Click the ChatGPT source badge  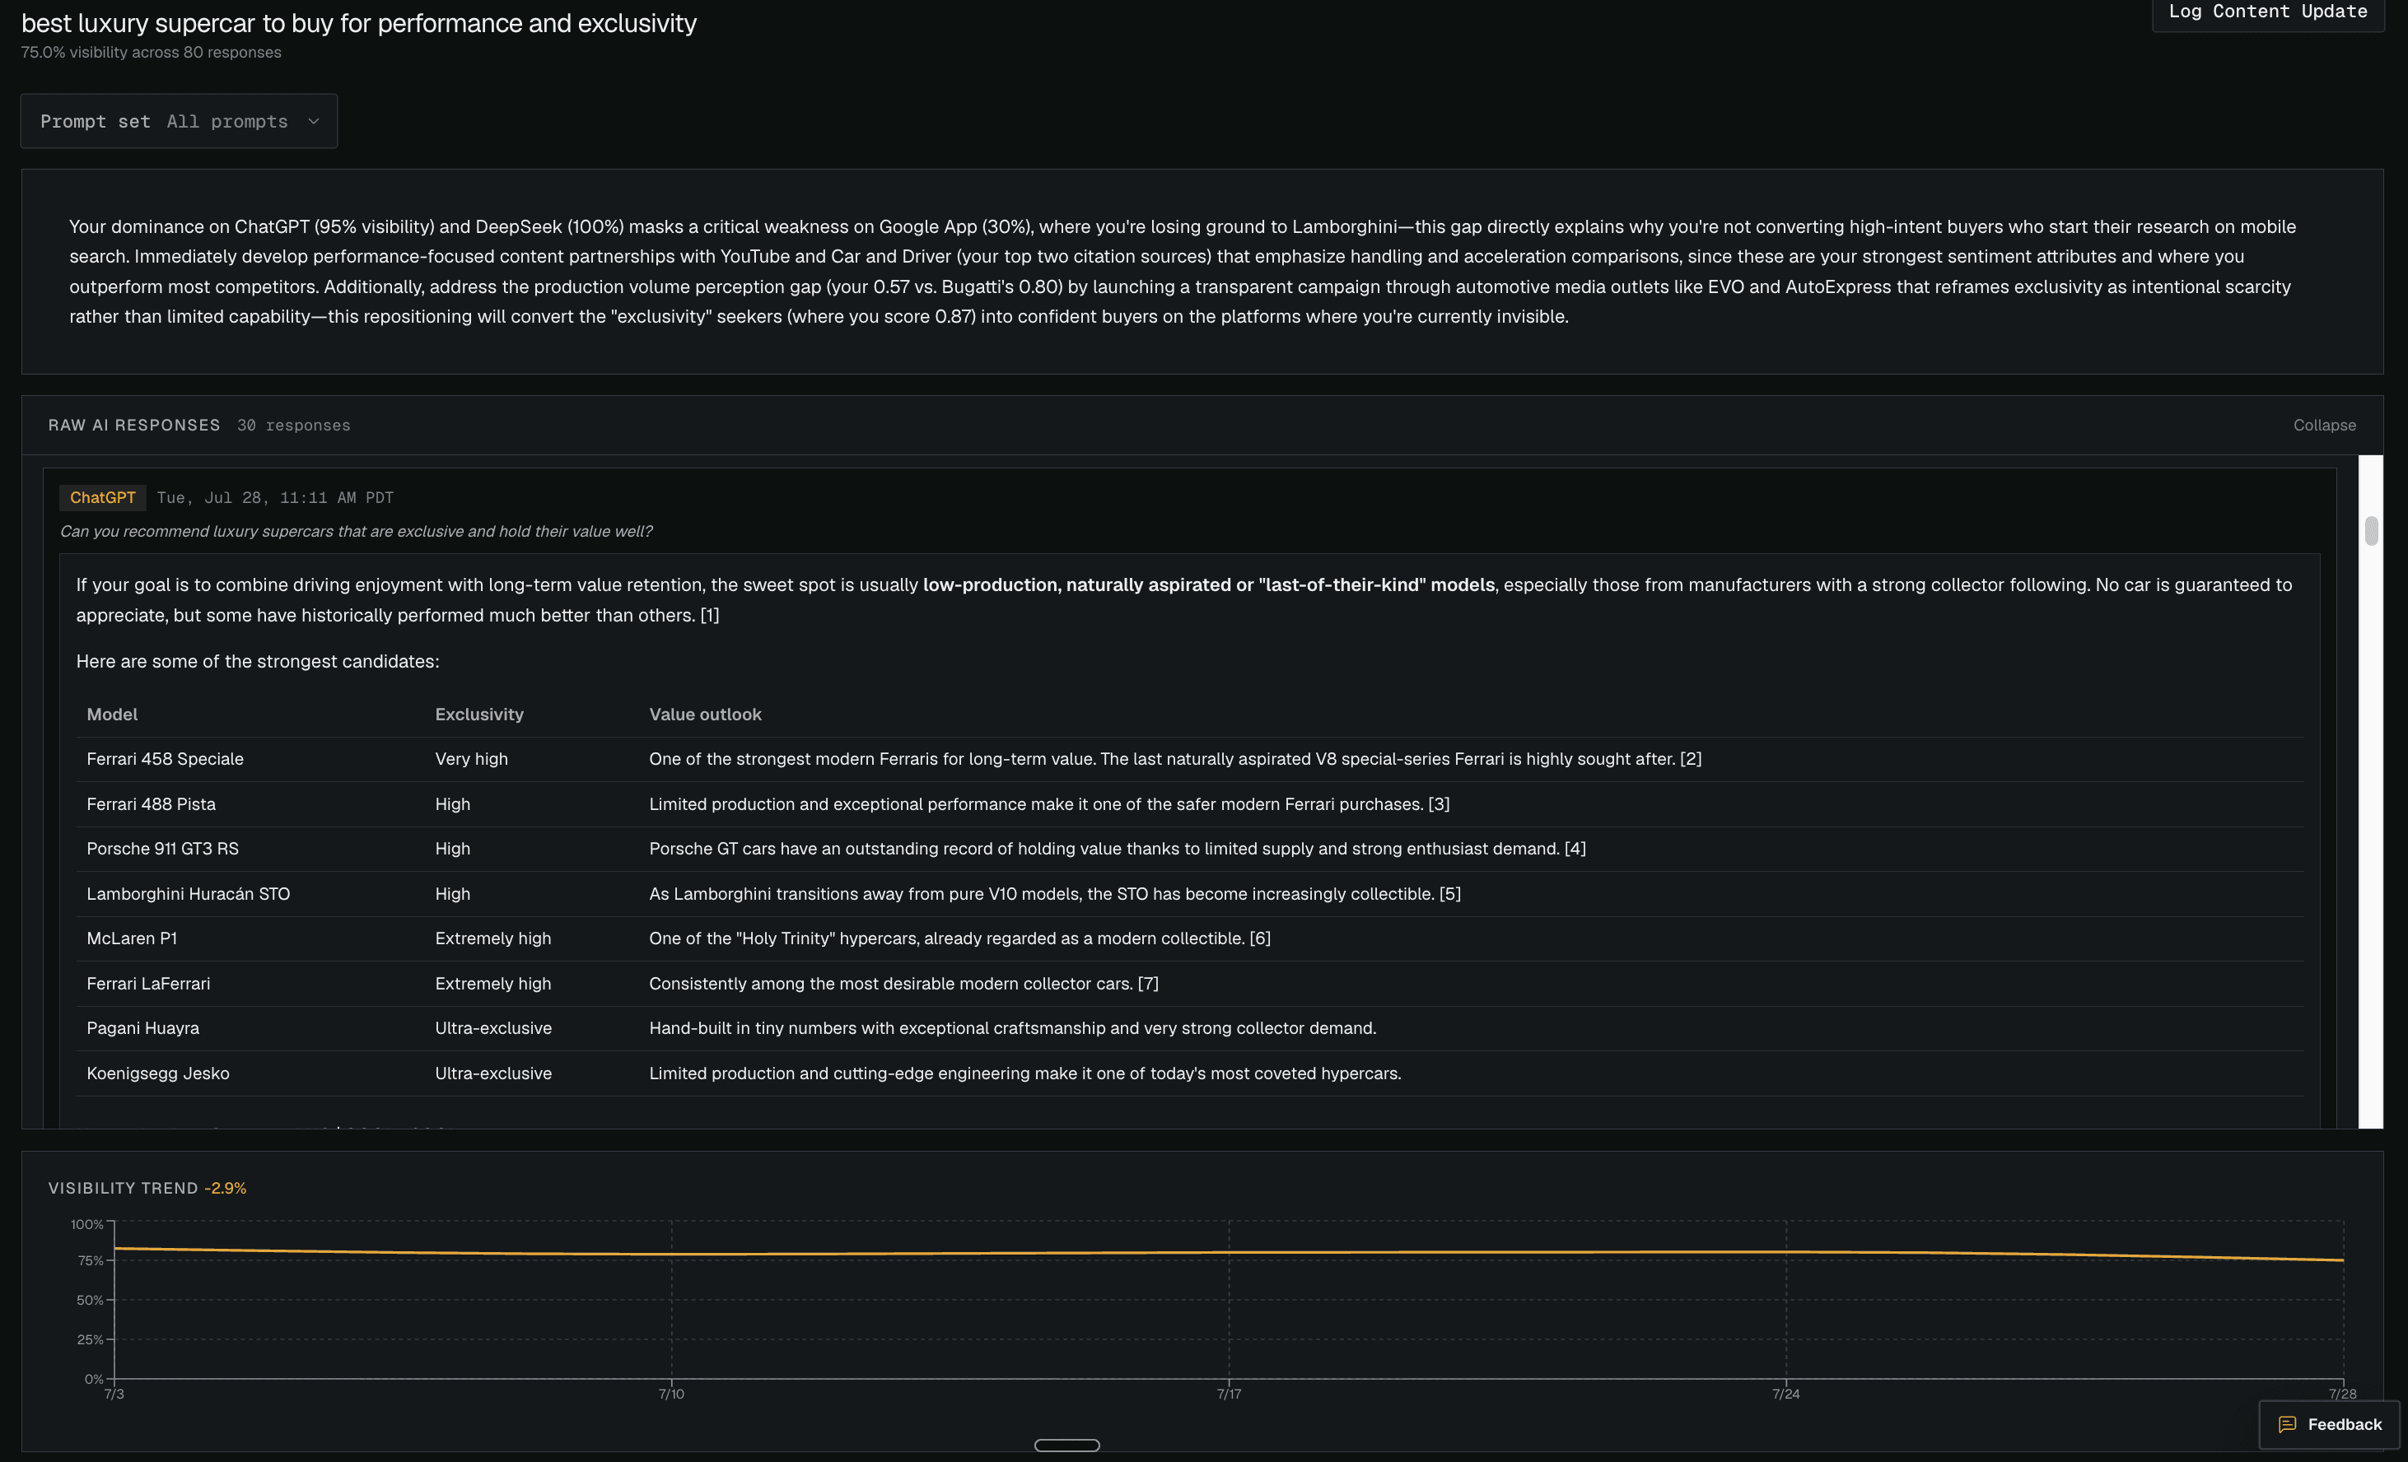[x=103, y=497]
